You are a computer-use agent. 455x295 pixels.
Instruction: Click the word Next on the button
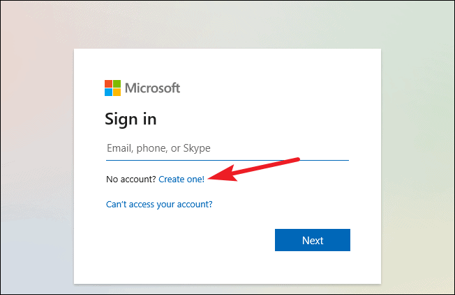pos(313,240)
